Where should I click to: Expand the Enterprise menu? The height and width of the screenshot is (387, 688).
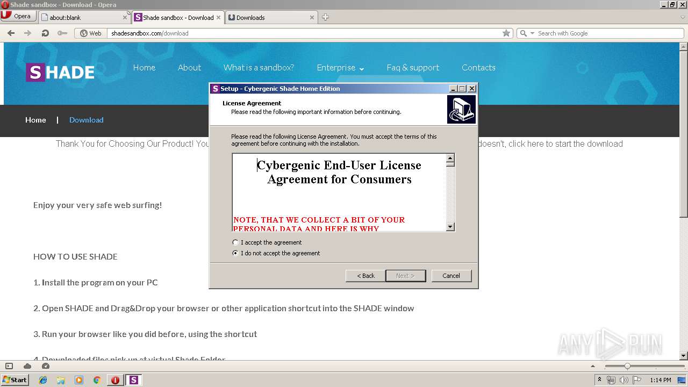(340, 68)
